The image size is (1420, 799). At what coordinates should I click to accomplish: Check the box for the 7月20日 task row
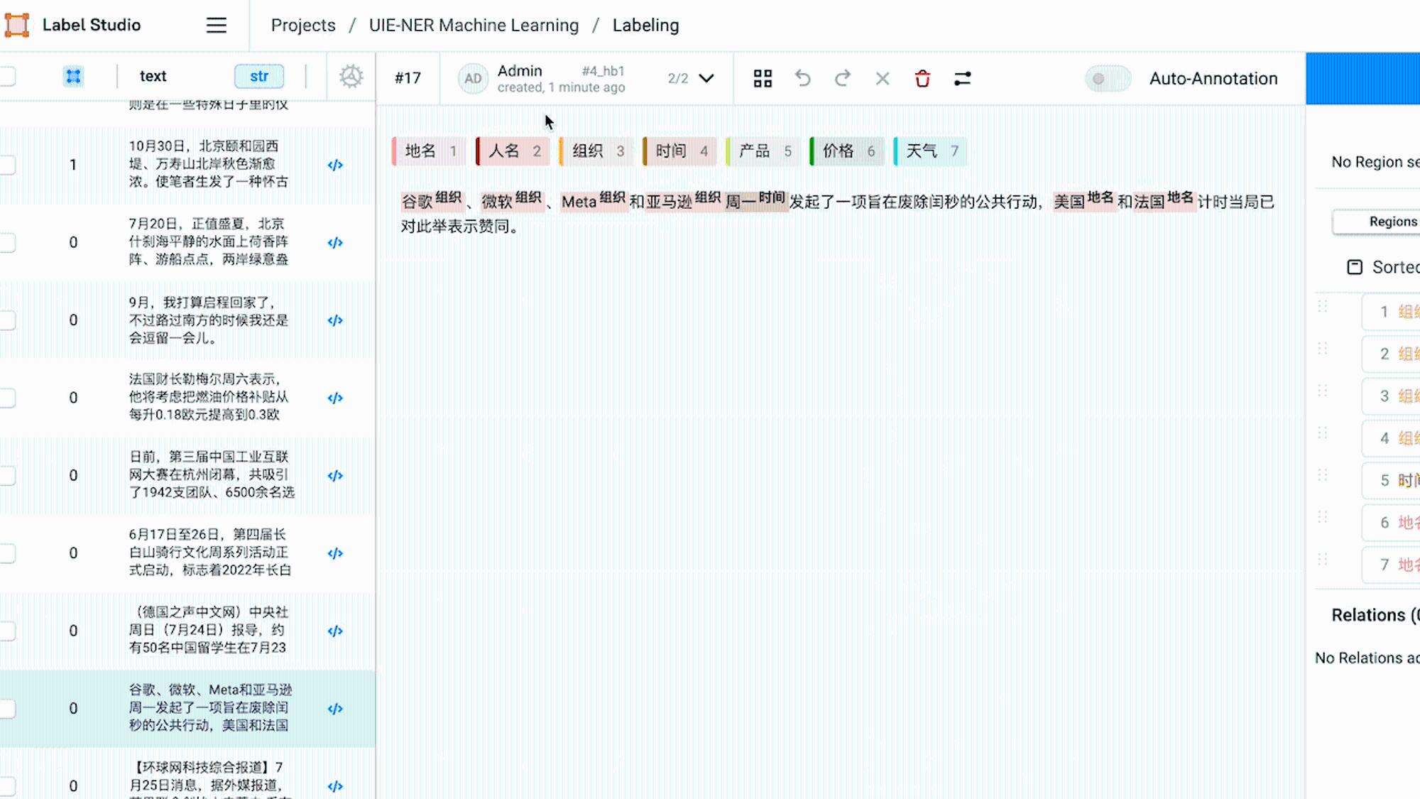point(7,242)
